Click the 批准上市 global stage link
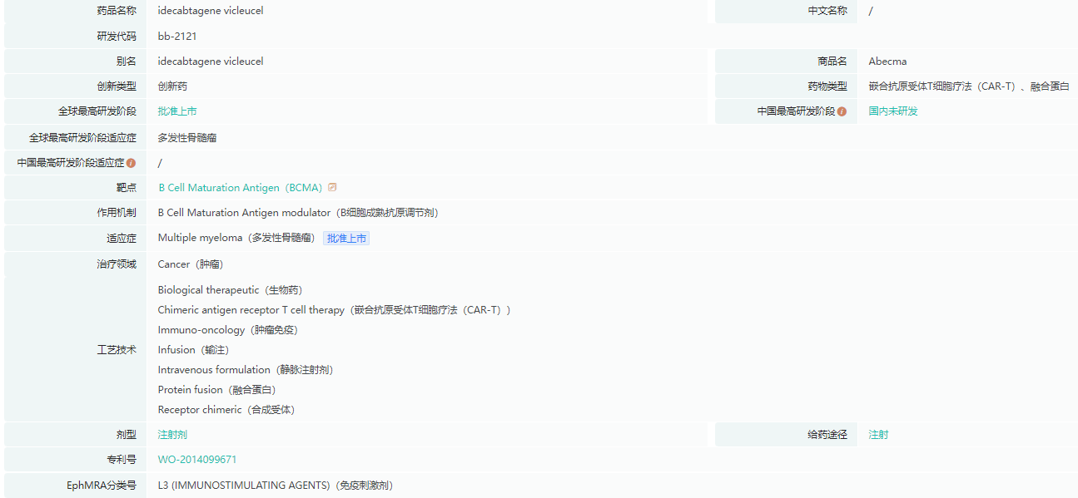This screenshot has height=498, width=1078. pos(177,111)
